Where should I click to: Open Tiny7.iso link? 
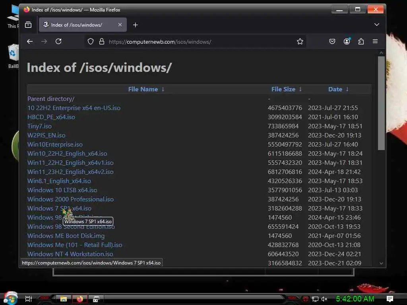click(x=39, y=126)
